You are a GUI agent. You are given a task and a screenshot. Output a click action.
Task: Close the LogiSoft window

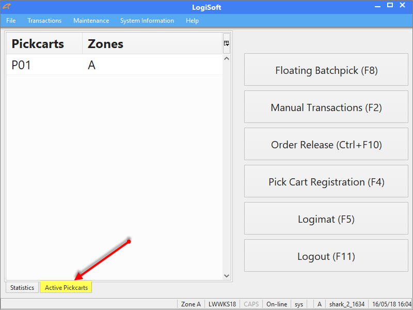(403, 5)
